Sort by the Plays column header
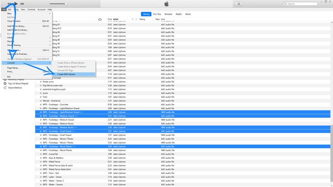333x187 pixels. [157, 19]
